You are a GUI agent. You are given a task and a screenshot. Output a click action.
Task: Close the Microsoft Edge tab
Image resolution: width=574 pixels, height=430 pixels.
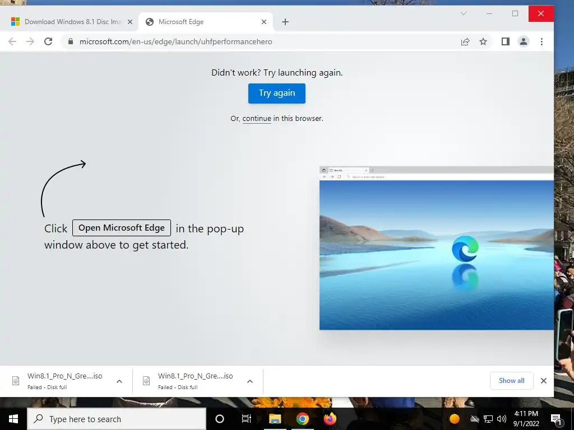tap(264, 22)
